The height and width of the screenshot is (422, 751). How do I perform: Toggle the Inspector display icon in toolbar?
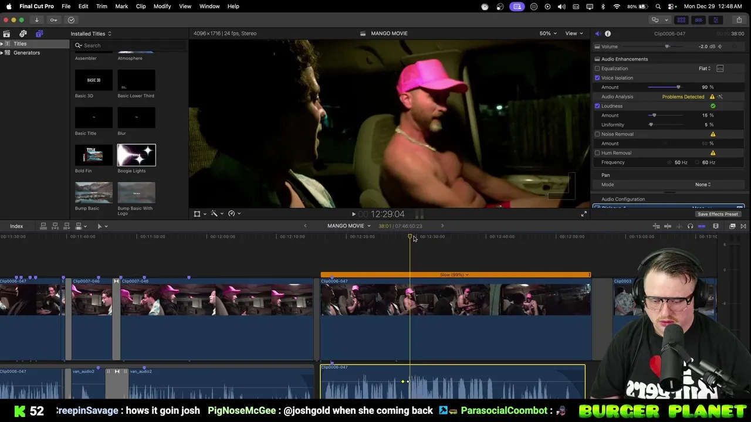point(715,20)
